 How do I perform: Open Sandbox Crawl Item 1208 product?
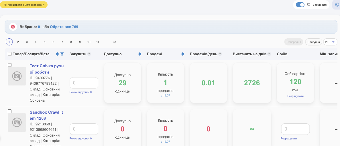click(x=46, y=115)
